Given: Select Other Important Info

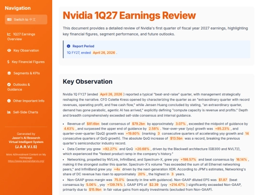Looking at the screenshot, I should [x=26, y=101].
